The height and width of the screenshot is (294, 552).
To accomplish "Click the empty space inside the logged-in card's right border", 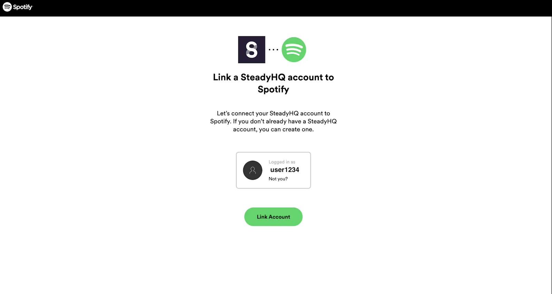I will (x=305, y=170).
